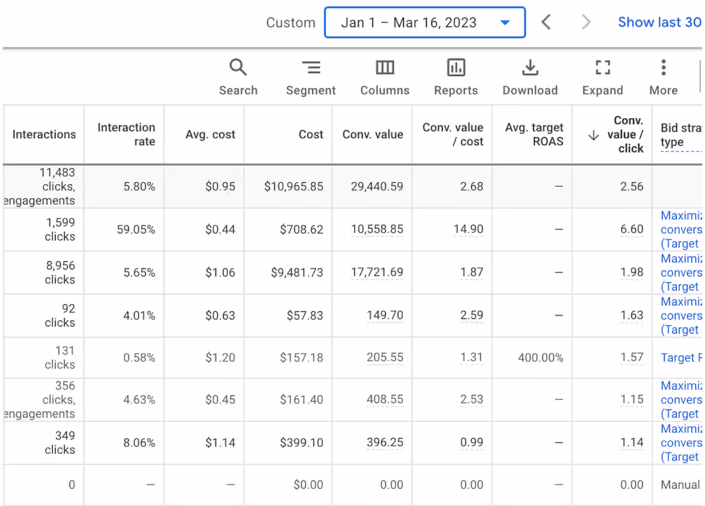Sort by the Avg. cost column header
705x506 pixels.
210,135
